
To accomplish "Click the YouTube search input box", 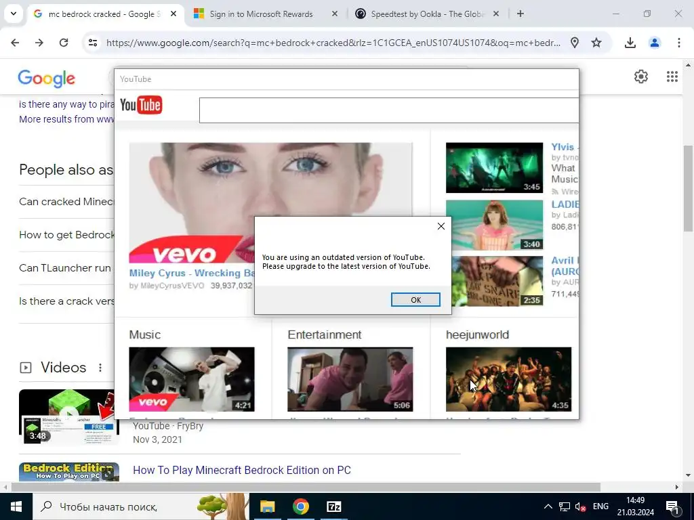I will 388,110.
